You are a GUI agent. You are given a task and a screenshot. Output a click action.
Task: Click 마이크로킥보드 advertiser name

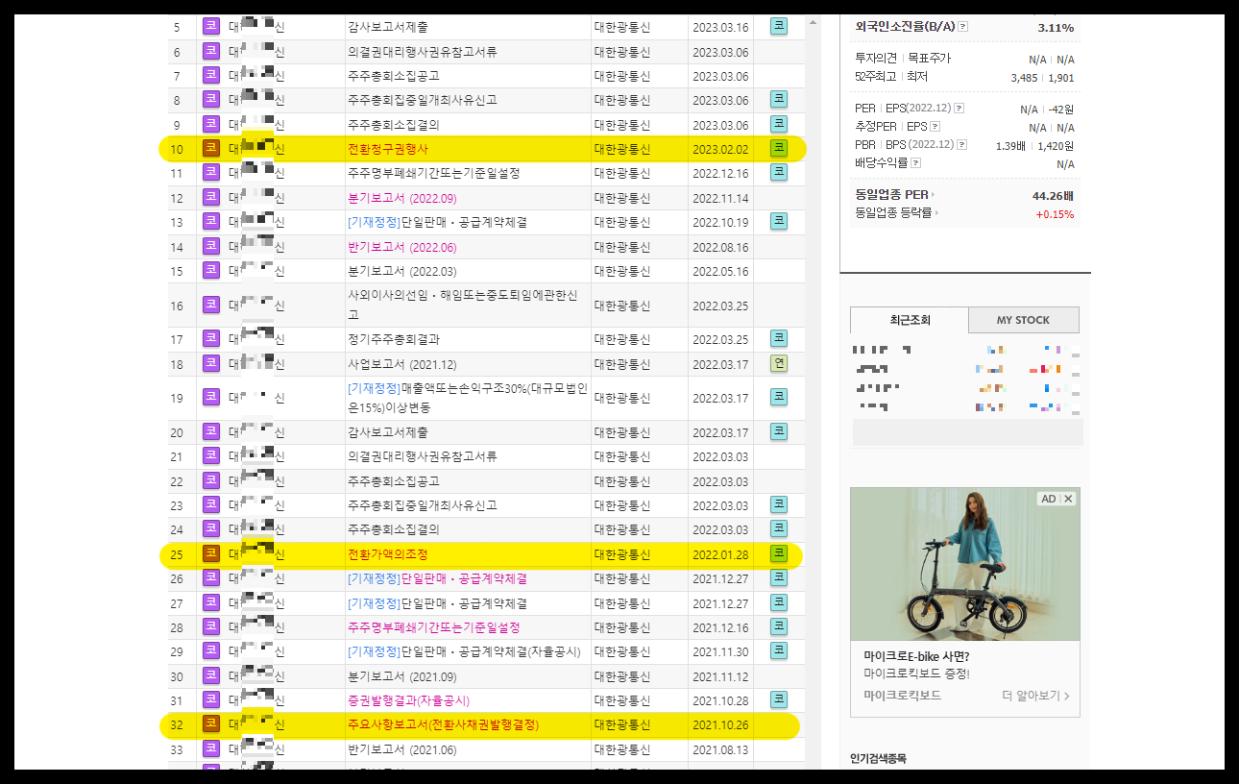click(902, 696)
